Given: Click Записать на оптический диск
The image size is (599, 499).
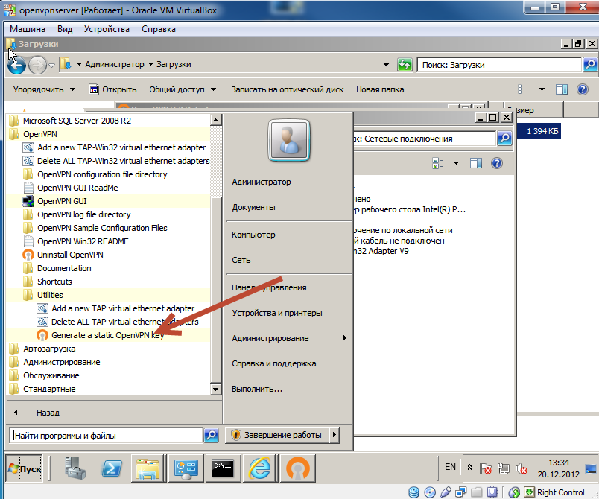Looking at the screenshot, I should [x=288, y=89].
